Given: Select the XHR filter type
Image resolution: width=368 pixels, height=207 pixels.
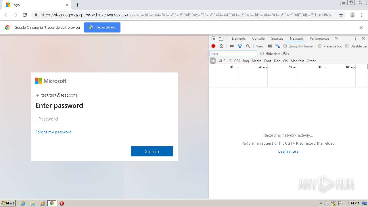Looking at the screenshot, I should coord(222,61).
